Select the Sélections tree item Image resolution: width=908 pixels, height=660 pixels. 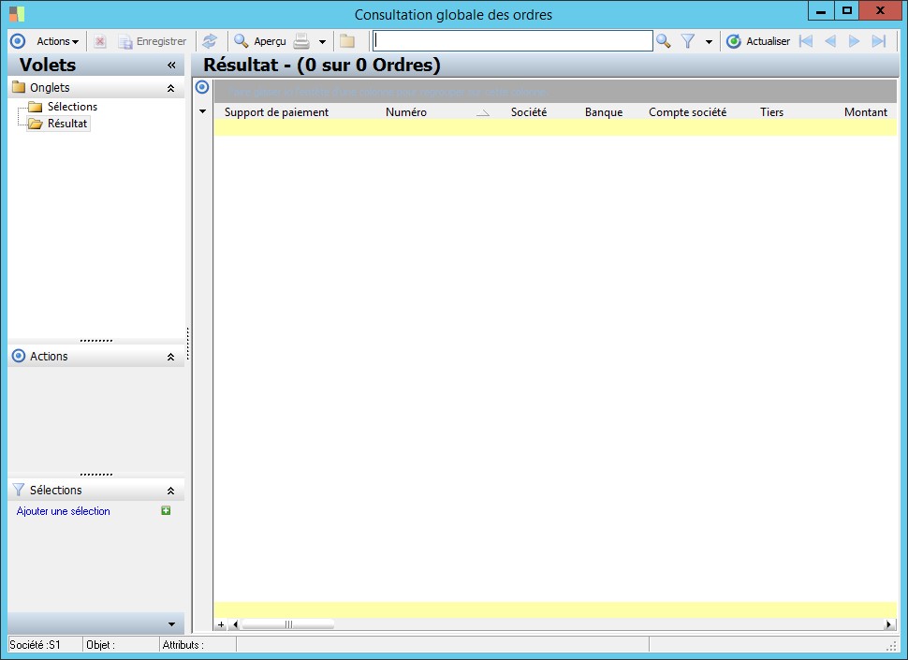72,107
